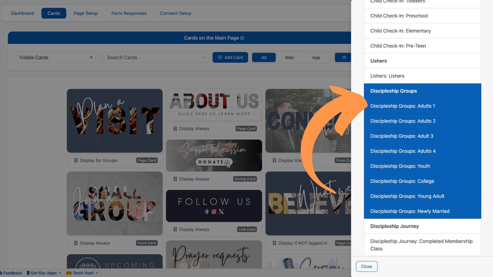Expand the Duck Hunt menu
This screenshot has width=493, height=277.
[x=82, y=273]
